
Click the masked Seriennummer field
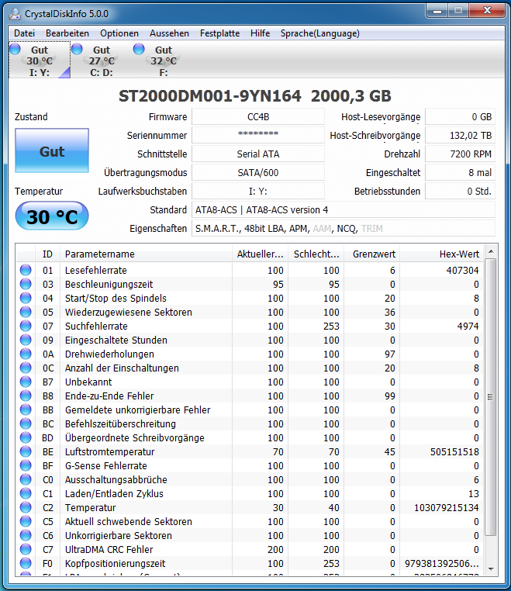pyautogui.click(x=258, y=135)
